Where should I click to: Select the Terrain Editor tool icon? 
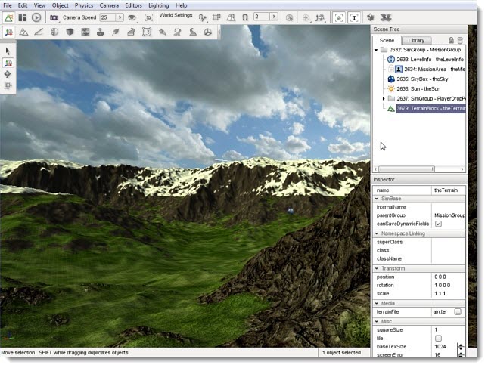click(24, 32)
